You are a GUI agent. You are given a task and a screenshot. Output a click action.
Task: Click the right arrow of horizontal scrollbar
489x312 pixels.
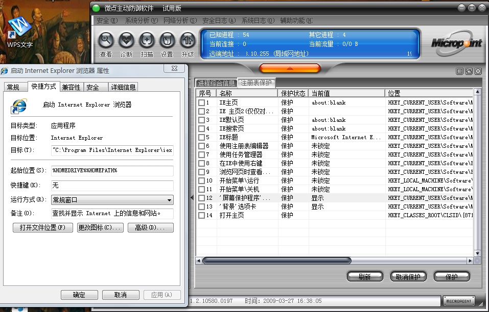pyautogui.click(x=470, y=261)
